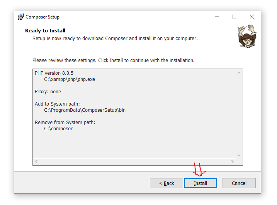Image resolution: width=277 pixels, height=205 pixels.
Task: Click the settings box scroll-right arrow
Action: [233, 161]
